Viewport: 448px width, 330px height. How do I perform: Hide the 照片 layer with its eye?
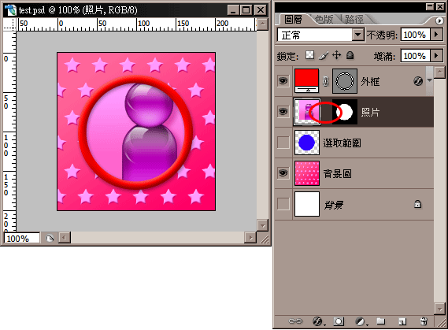283,111
